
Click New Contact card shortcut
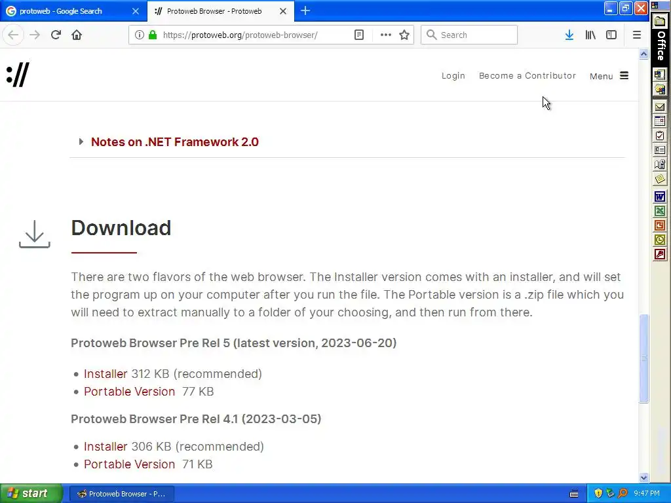tap(660, 150)
